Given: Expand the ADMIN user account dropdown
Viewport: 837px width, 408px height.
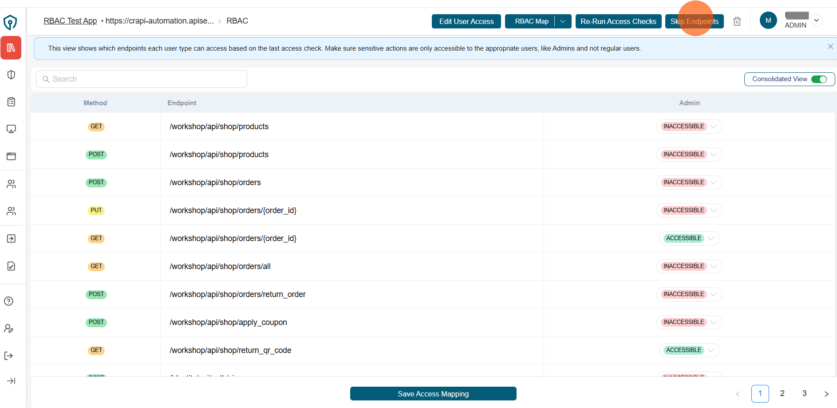Looking at the screenshot, I should tap(816, 20).
